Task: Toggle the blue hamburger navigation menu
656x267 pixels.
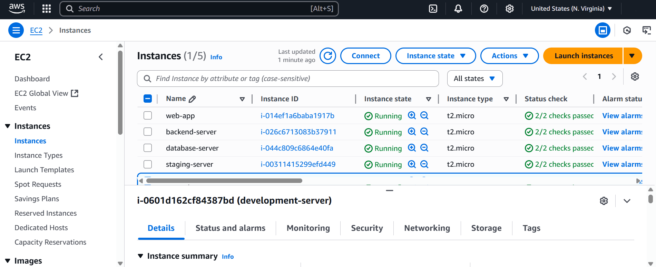Action: click(16, 30)
